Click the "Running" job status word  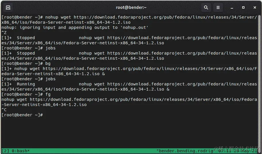coord(26,84)
